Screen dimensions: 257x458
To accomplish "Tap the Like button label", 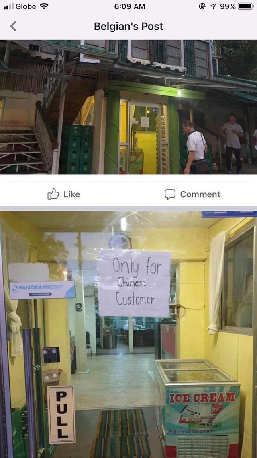I will [x=72, y=194].
